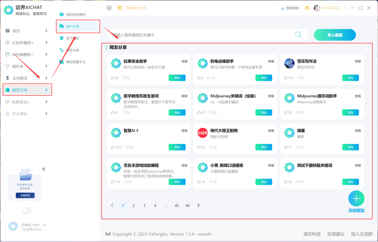Click 加入交流群 footer link
The width and height of the screenshot is (378, 242).
pos(362,234)
